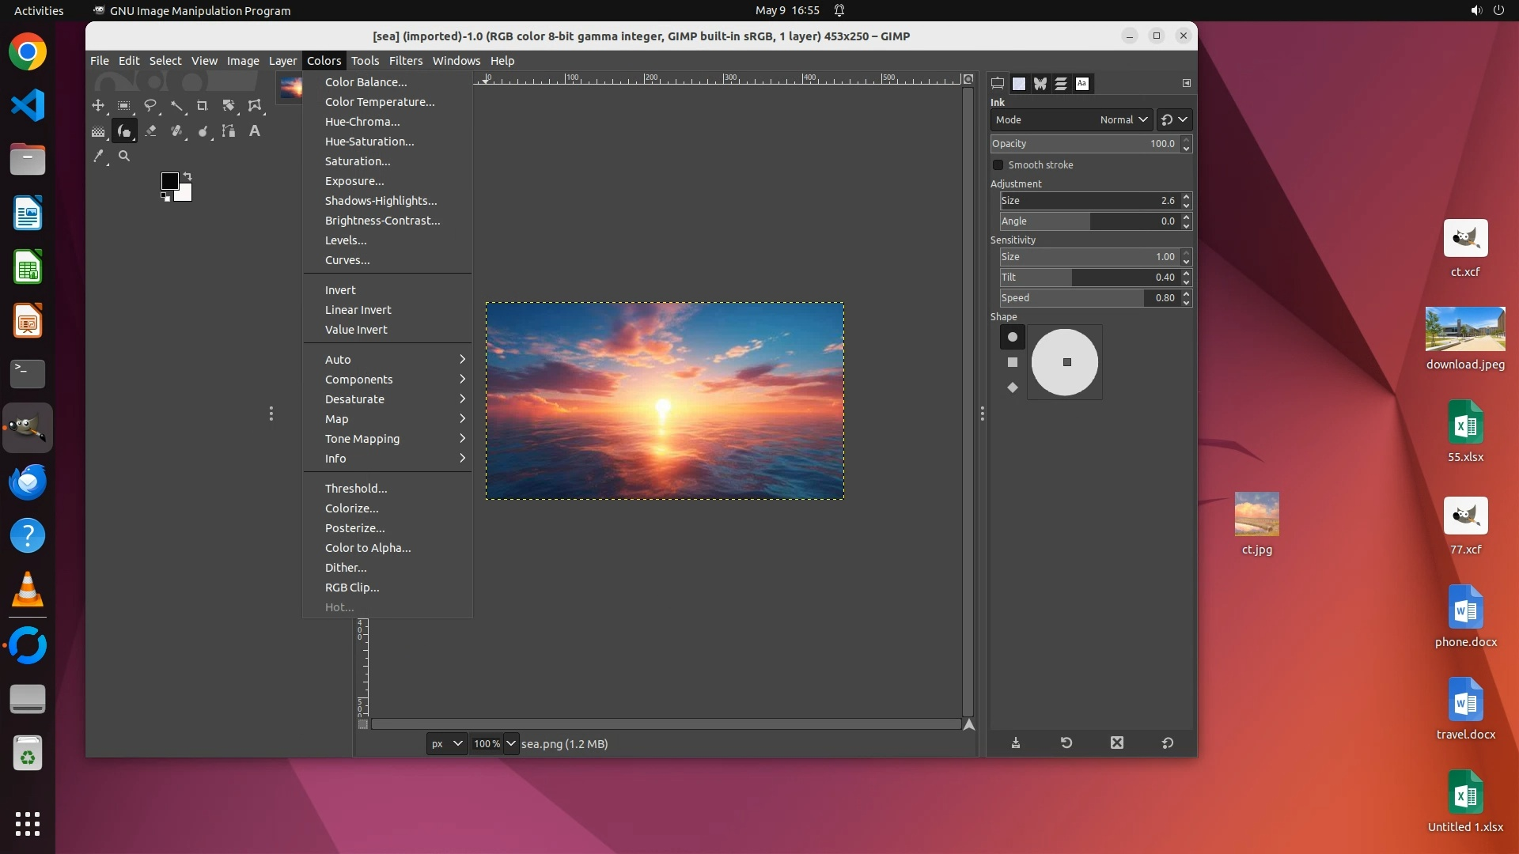Screen dimensions: 1519x854
Task: Select the Crop tool
Action: coord(203,105)
